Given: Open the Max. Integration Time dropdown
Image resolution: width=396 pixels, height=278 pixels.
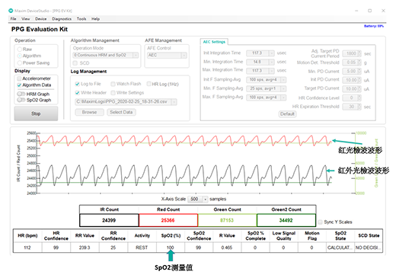Looking at the screenshot, I should (x=260, y=71).
